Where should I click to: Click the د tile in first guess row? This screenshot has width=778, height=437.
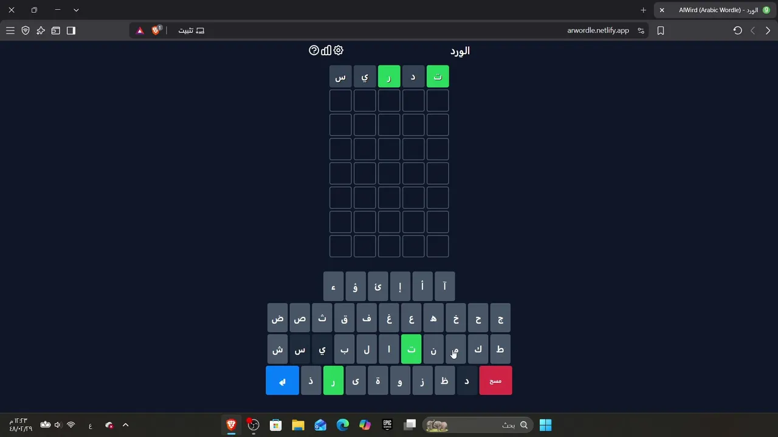pyautogui.click(x=413, y=76)
